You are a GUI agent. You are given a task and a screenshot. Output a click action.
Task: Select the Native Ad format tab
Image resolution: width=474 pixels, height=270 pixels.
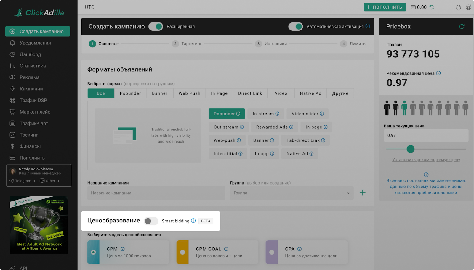click(310, 93)
